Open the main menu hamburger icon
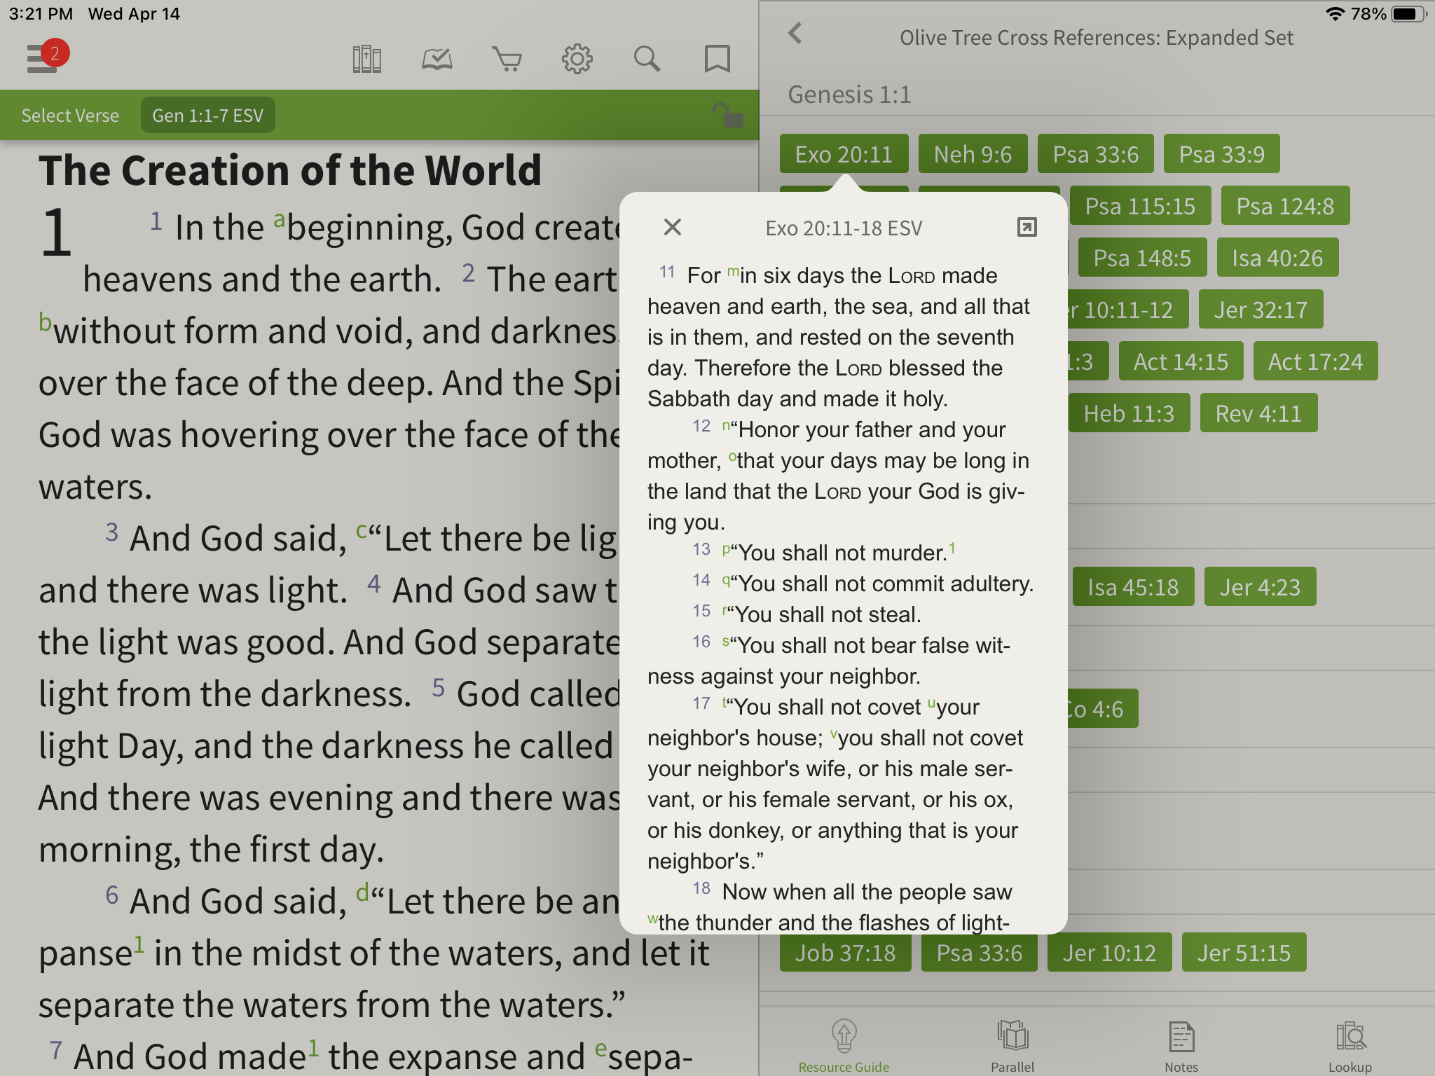The height and width of the screenshot is (1076, 1435). [x=42, y=58]
